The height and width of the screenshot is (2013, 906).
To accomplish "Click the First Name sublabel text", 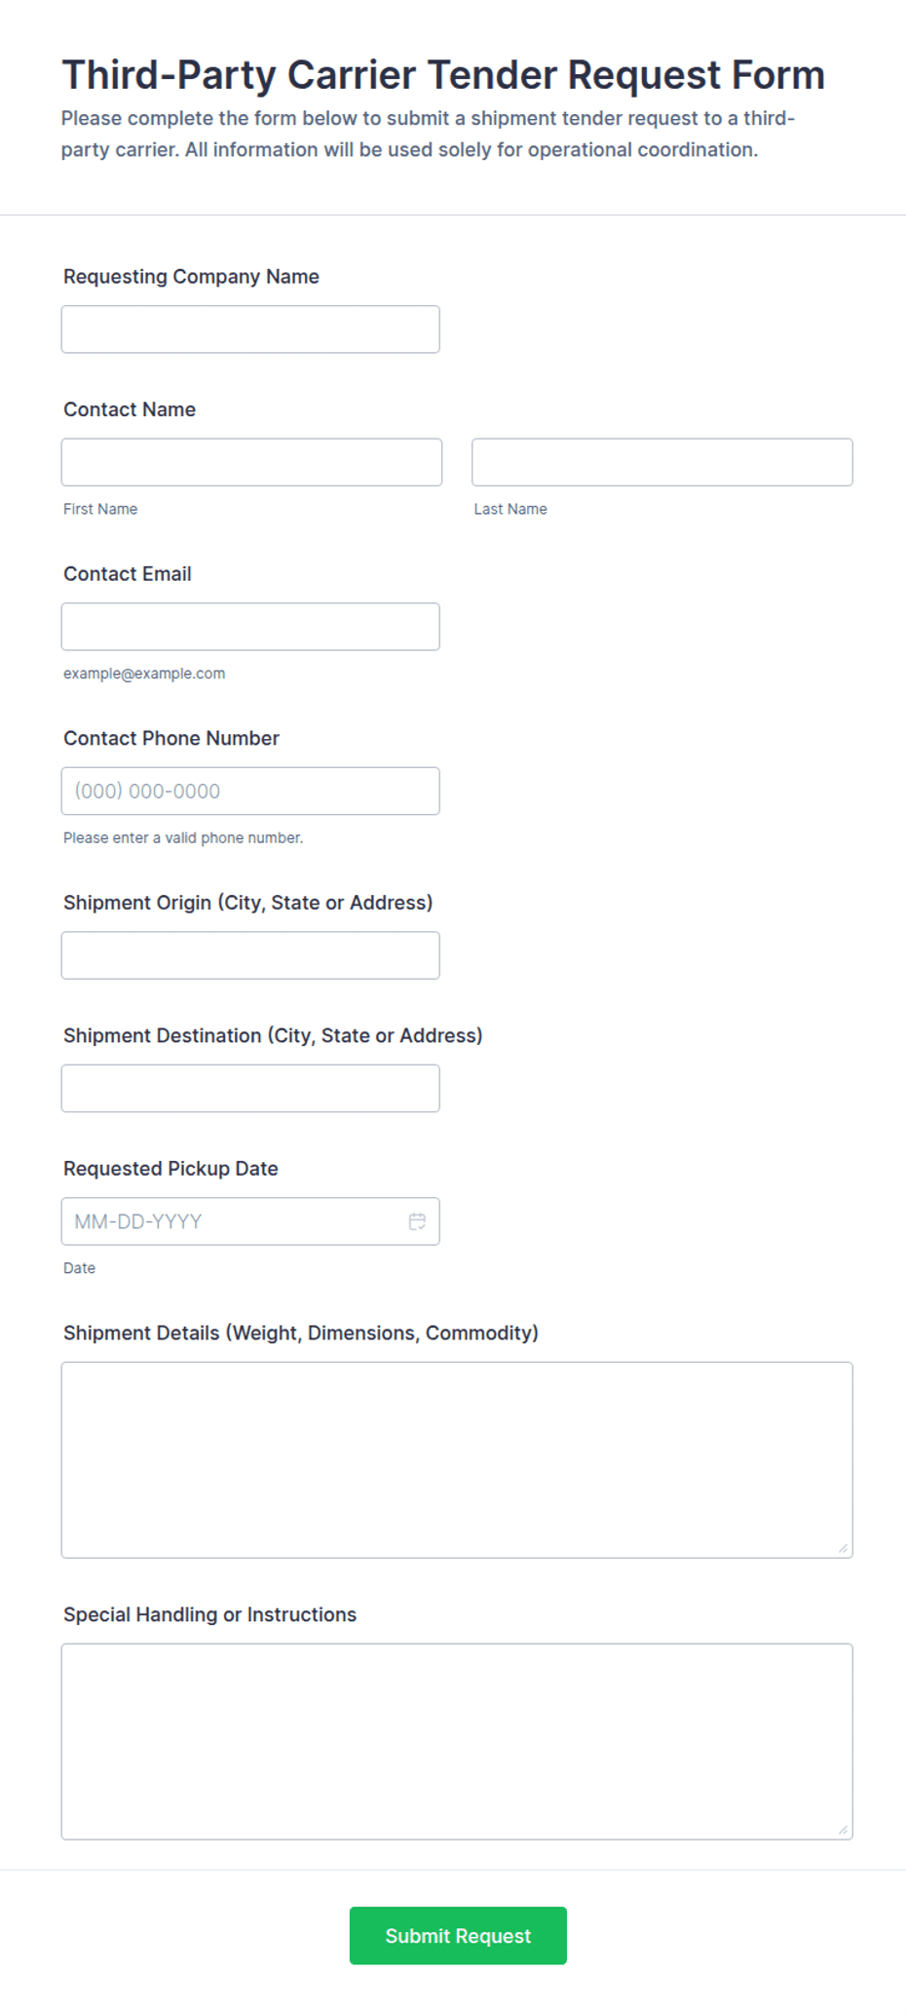I will 100,509.
